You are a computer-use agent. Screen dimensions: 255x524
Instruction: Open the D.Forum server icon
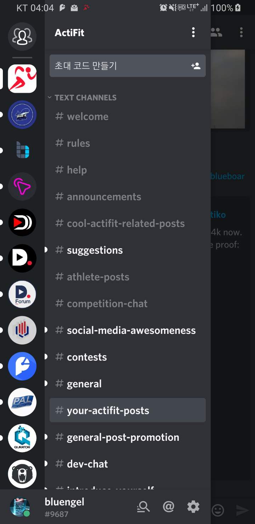coord(22,294)
